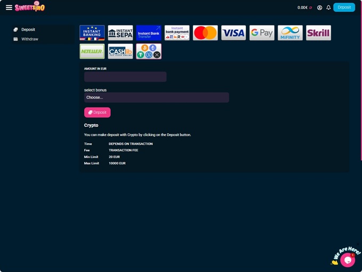Viewport: 362px width, 272px height.
Task: Choose Google Pay payment method
Action: coord(262,33)
